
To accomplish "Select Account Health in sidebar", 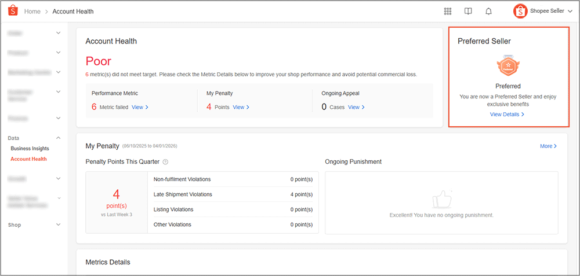I will coord(28,159).
